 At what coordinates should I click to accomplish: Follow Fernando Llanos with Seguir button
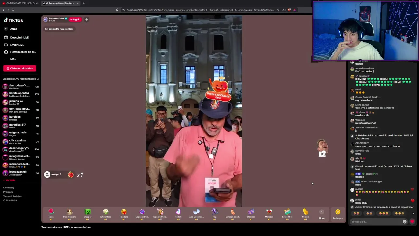tap(75, 20)
